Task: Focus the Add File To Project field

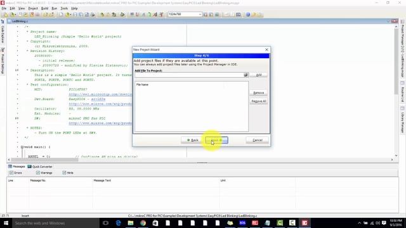Action: click(189, 75)
